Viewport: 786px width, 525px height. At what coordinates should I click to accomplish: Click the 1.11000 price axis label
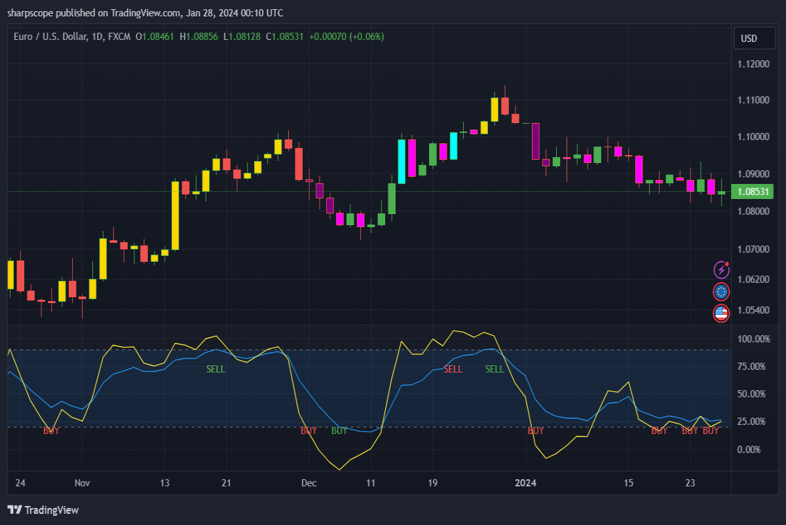click(753, 100)
